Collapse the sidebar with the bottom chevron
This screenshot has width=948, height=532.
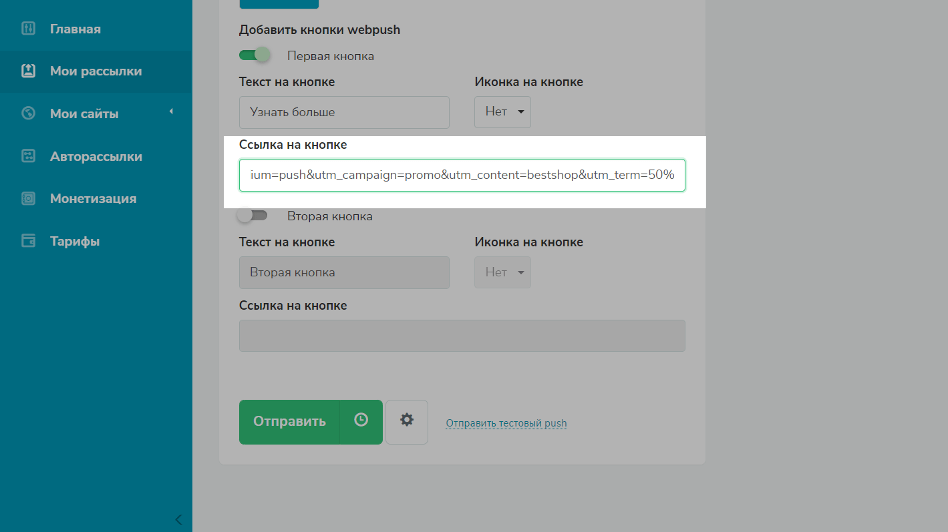178,519
